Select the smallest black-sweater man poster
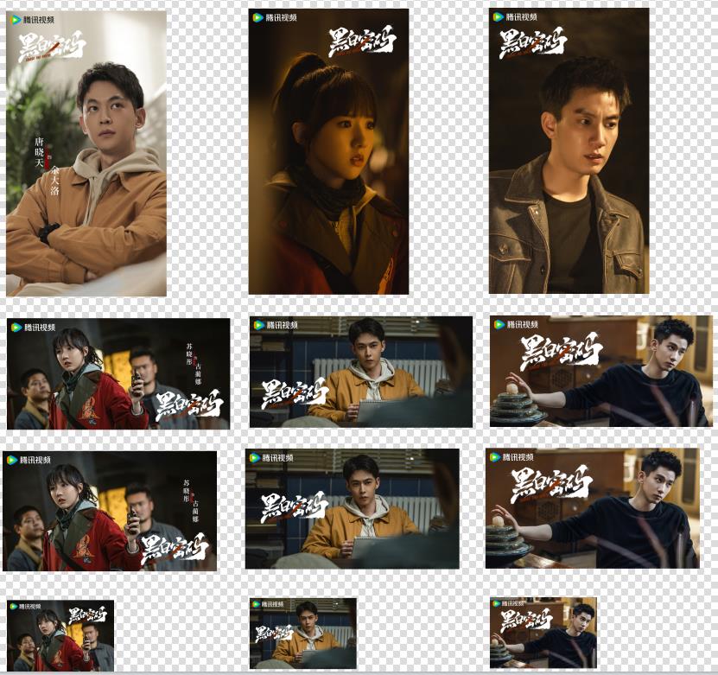Screen dimensions: 718x675 pyautogui.click(x=543, y=633)
